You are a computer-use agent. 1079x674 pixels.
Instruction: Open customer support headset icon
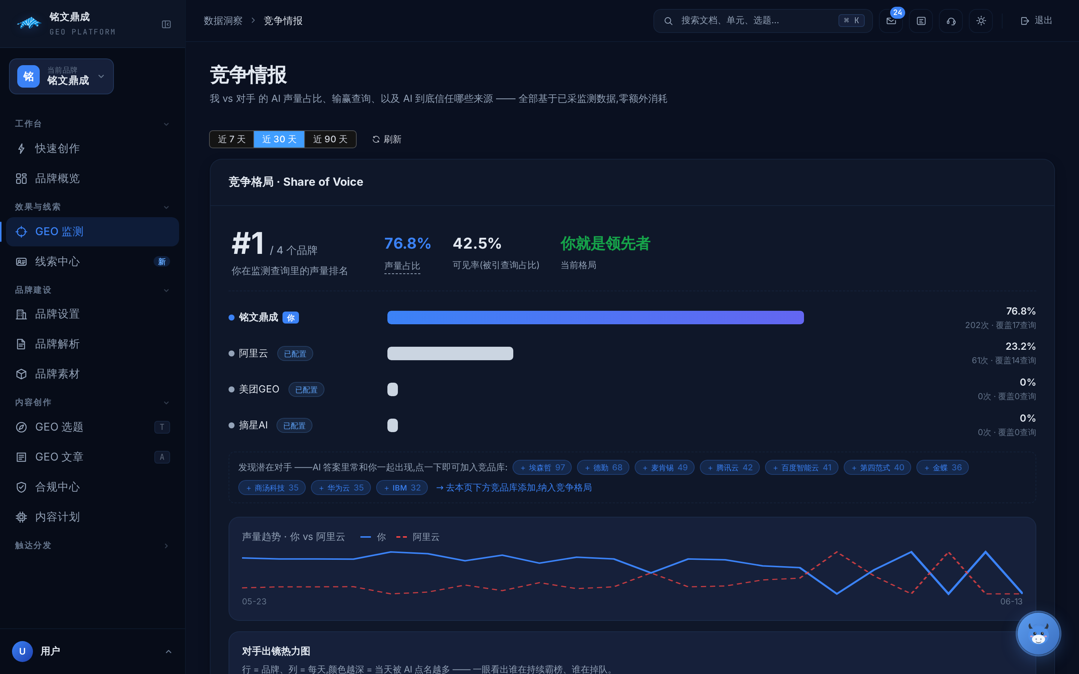click(950, 21)
